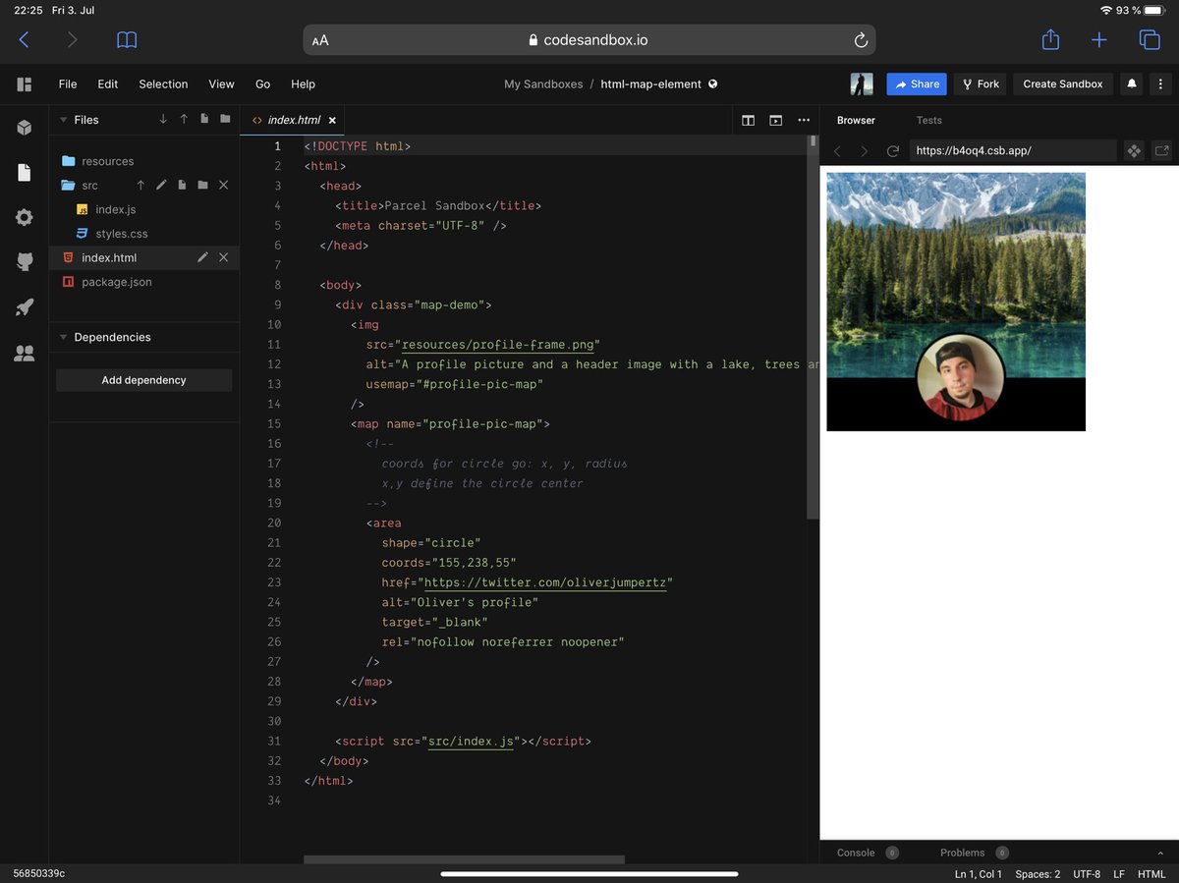Rename index.html with its pencil icon

coord(202,257)
